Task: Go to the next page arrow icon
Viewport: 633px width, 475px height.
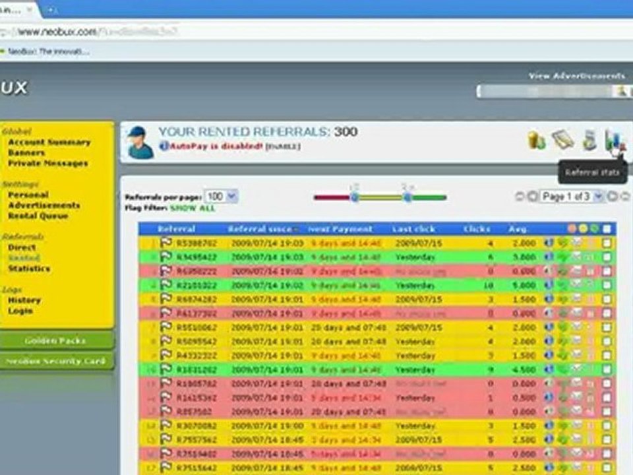Action: click(x=613, y=197)
